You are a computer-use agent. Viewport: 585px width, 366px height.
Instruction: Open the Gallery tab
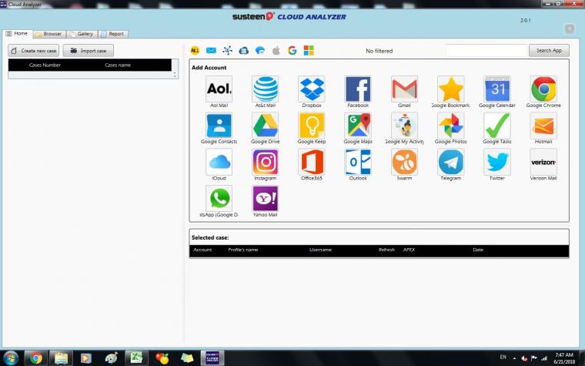tap(82, 34)
